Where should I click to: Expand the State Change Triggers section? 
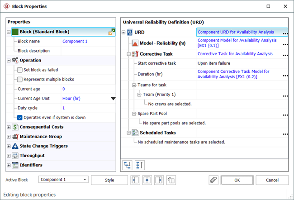(x=9, y=146)
